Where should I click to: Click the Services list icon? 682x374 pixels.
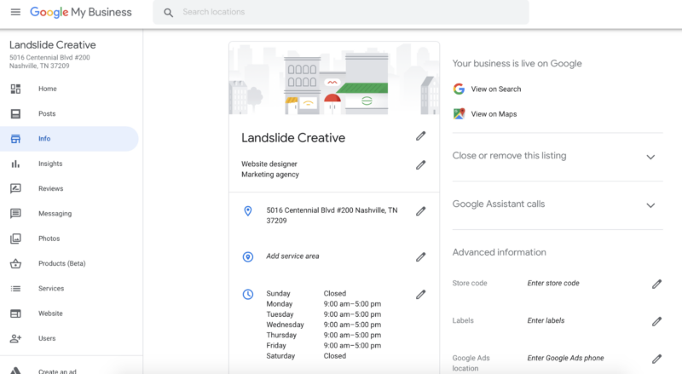pyautogui.click(x=15, y=289)
